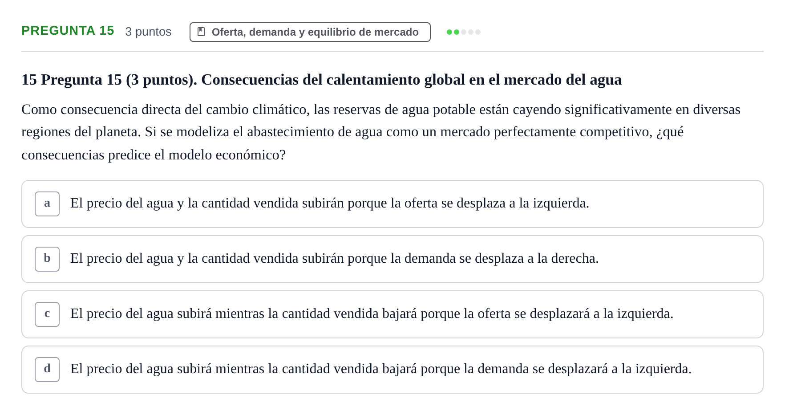This screenshot has width=785, height=415.
Task: Click the last gray difficulty dot
Action: [x=478, y=32]
